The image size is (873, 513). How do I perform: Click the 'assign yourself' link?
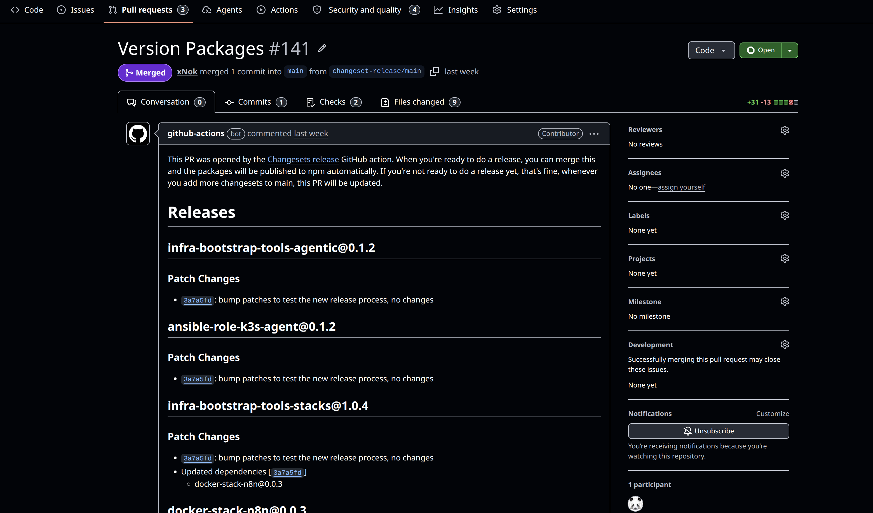click(681, 187)
